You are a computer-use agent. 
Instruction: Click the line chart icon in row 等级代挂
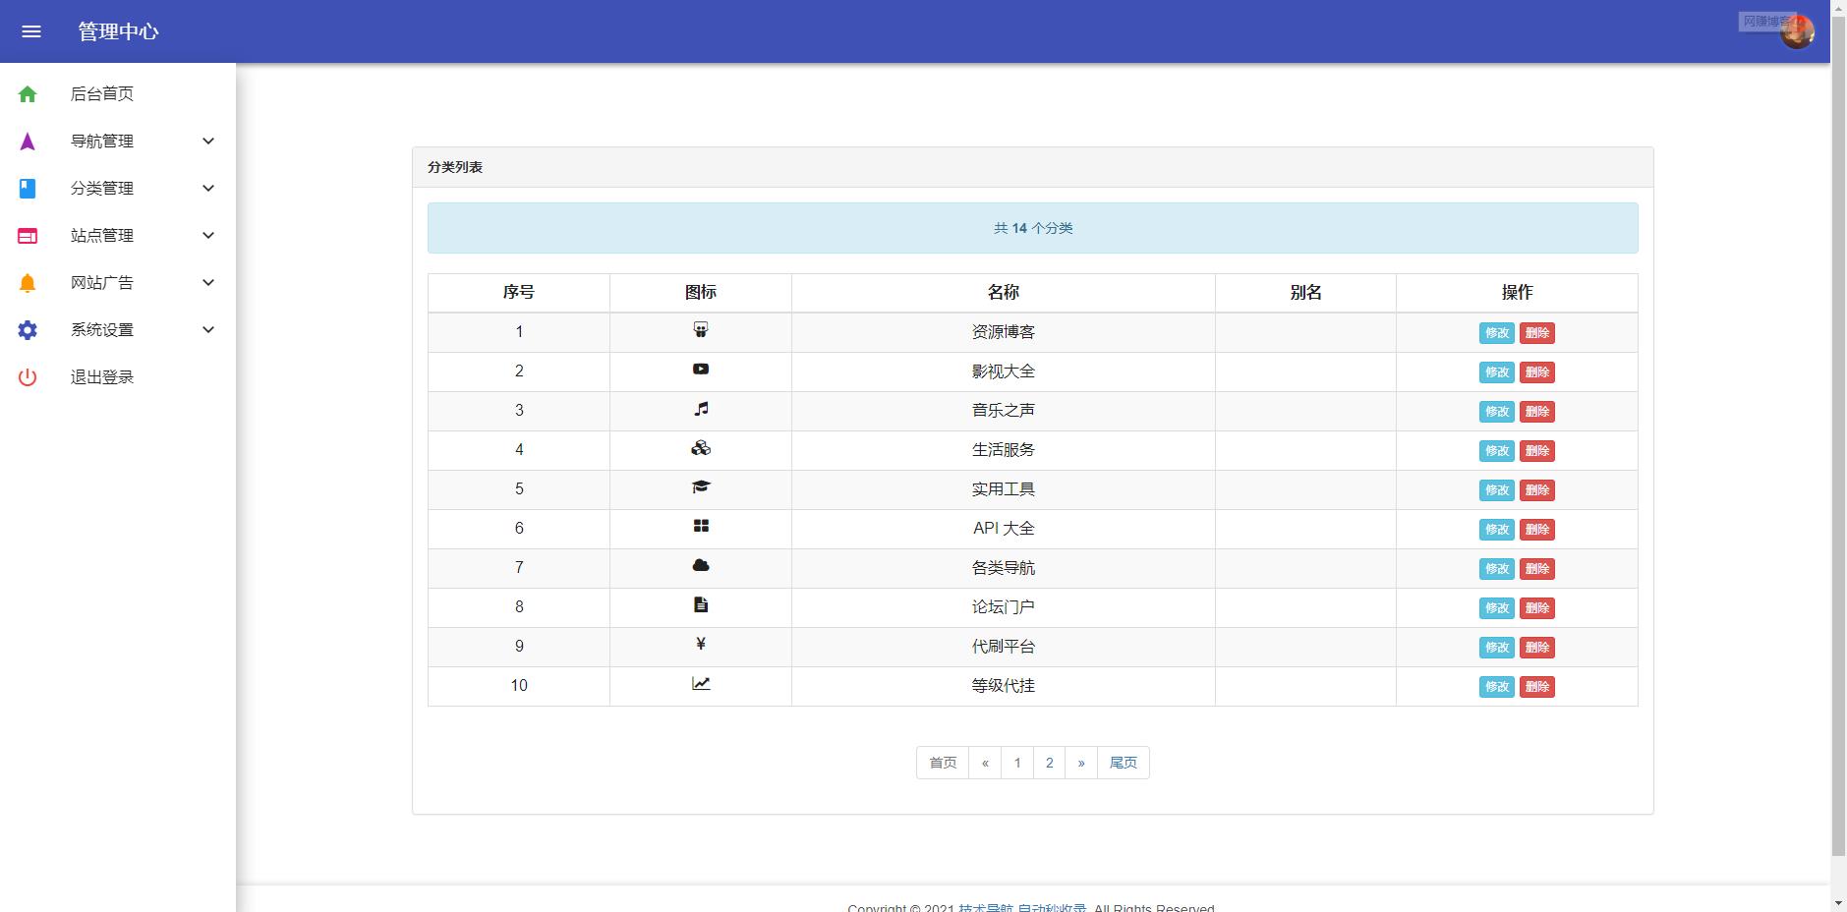click(701, 684)
